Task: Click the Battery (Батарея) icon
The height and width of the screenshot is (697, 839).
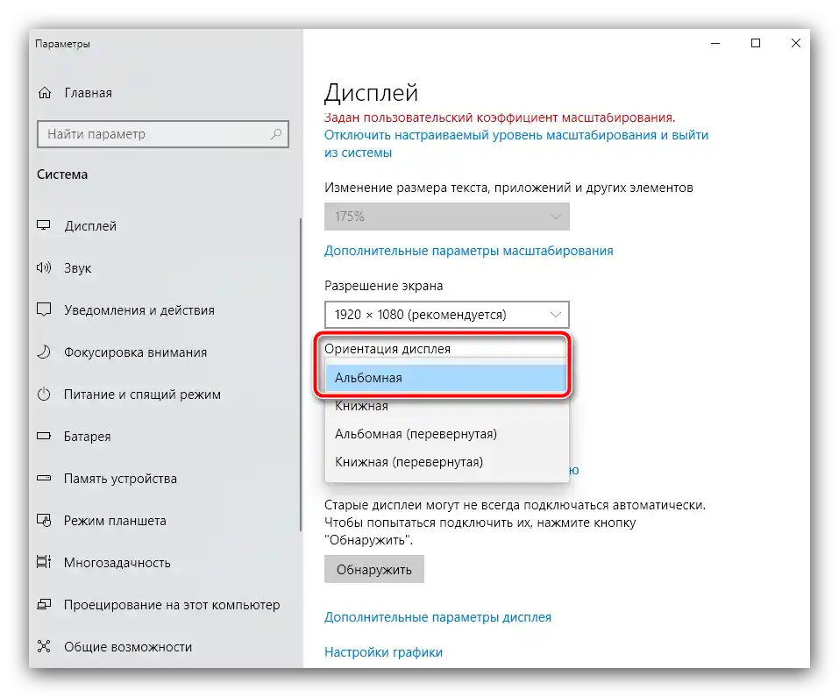Action: click(x=45, y=437)
